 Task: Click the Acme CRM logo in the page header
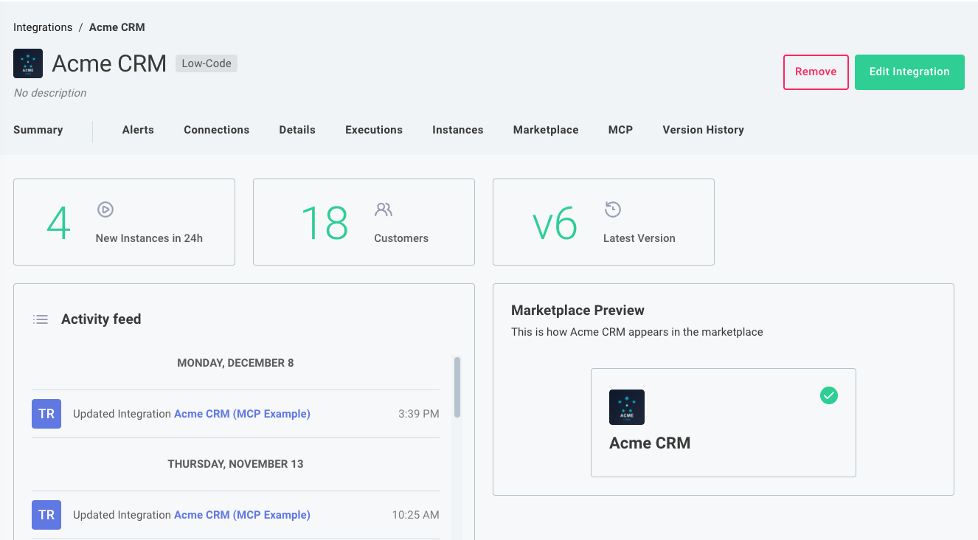(x=27, y=63)
